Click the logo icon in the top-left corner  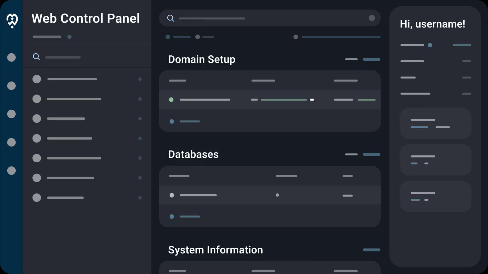point(12,21)
